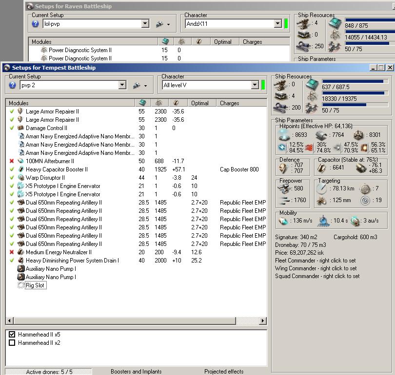Open the Current Setup 'pvp 2' dropdown
The image size is (395, 375).
(122, 85)
